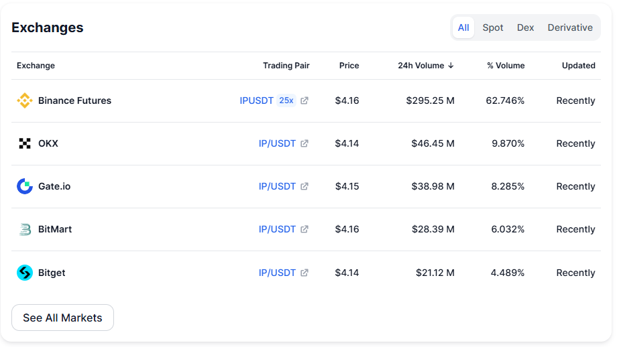Click the OKX logo icon
This screenshot has height=347, width=617.
pyautogui.click(x=24, y=143)
